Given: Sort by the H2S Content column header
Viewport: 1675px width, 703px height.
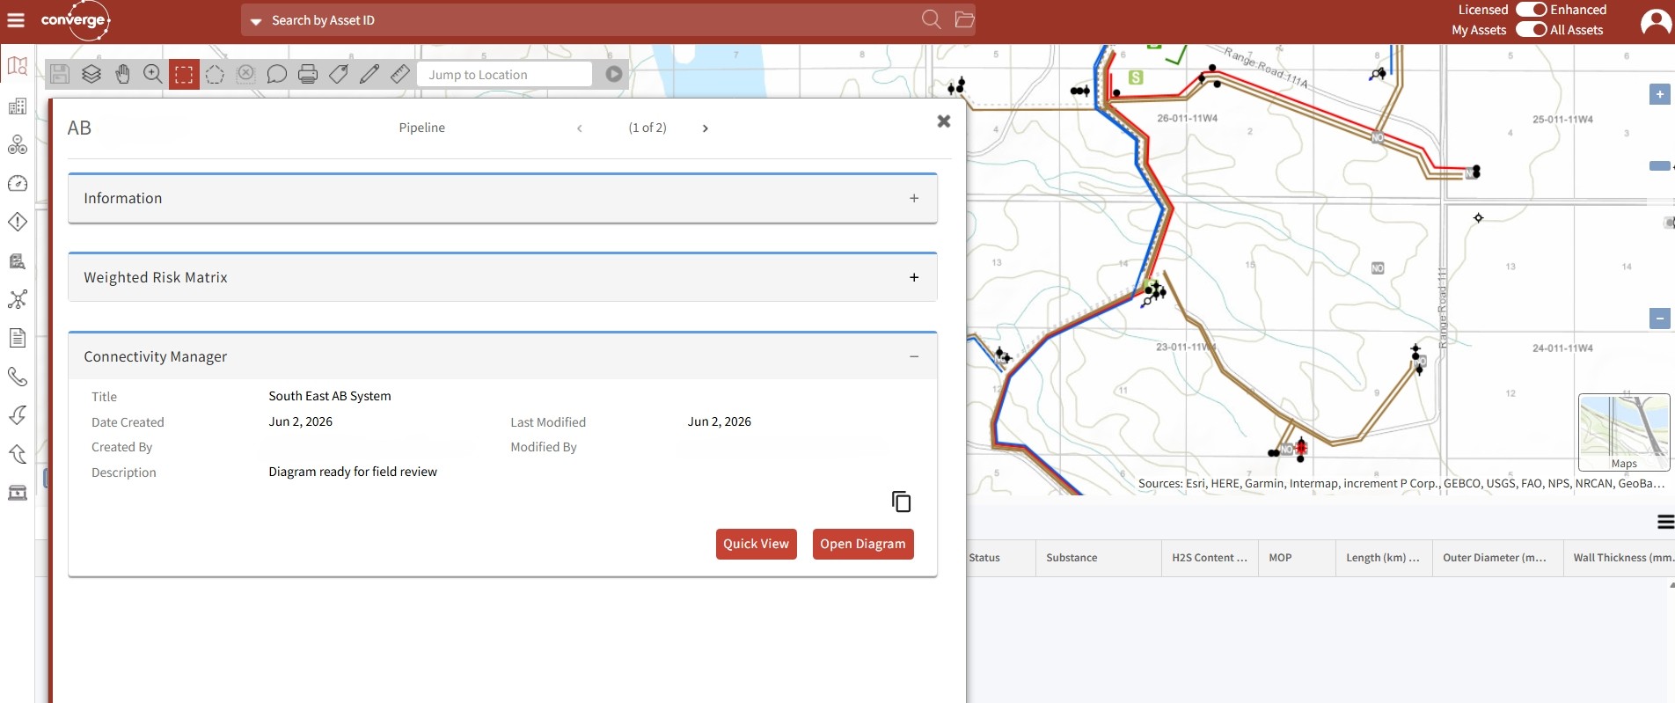Looking at the screenshot, I should tap(1210, 558).
